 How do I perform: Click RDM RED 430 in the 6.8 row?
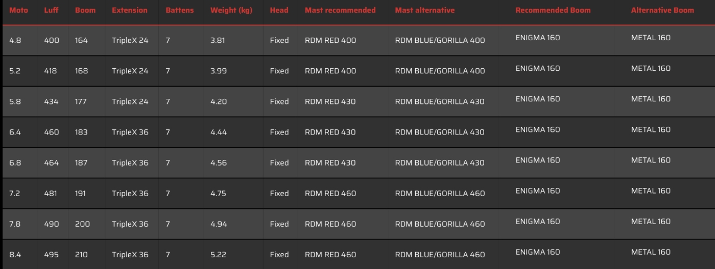click(x=330, y=163)
